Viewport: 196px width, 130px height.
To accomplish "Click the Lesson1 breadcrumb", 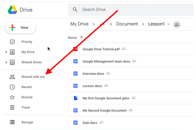I will point(156,24).
